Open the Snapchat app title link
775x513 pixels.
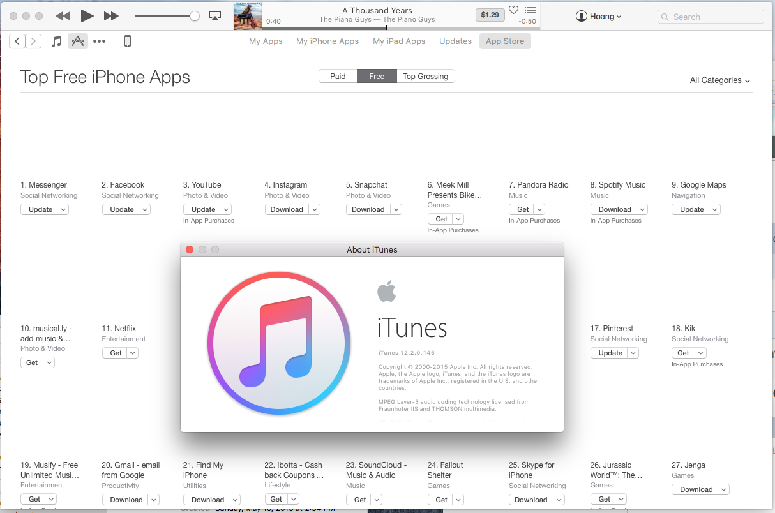coord(366,185)
